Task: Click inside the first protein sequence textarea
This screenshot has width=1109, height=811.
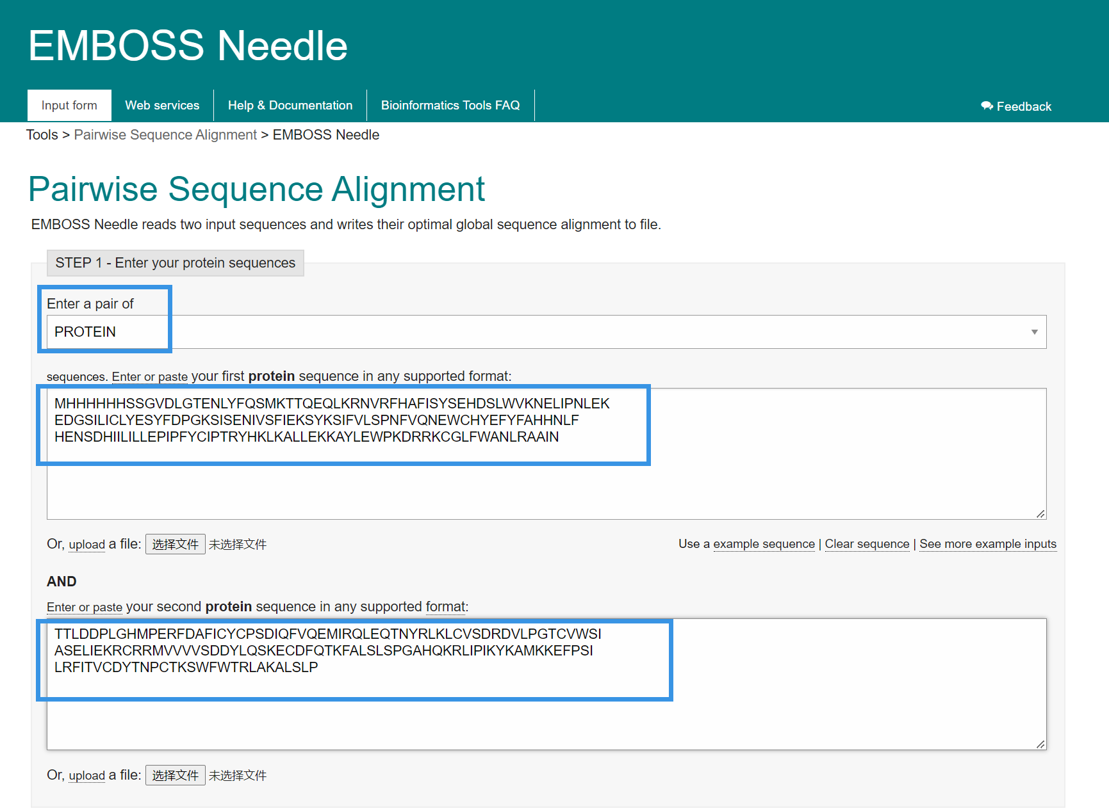Action: click(546, 454)
